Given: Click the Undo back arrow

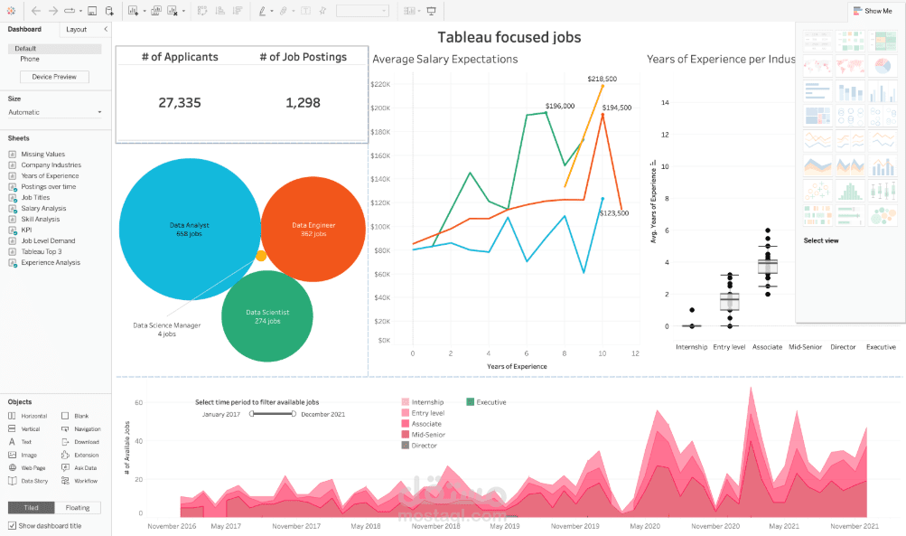Looking at the screenshot, I should click(36, 11).
